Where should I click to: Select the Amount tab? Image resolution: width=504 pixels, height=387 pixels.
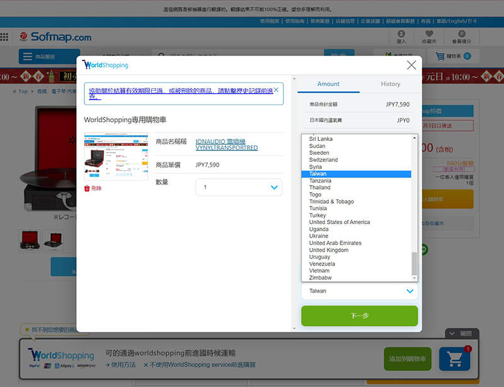[328, 84]
